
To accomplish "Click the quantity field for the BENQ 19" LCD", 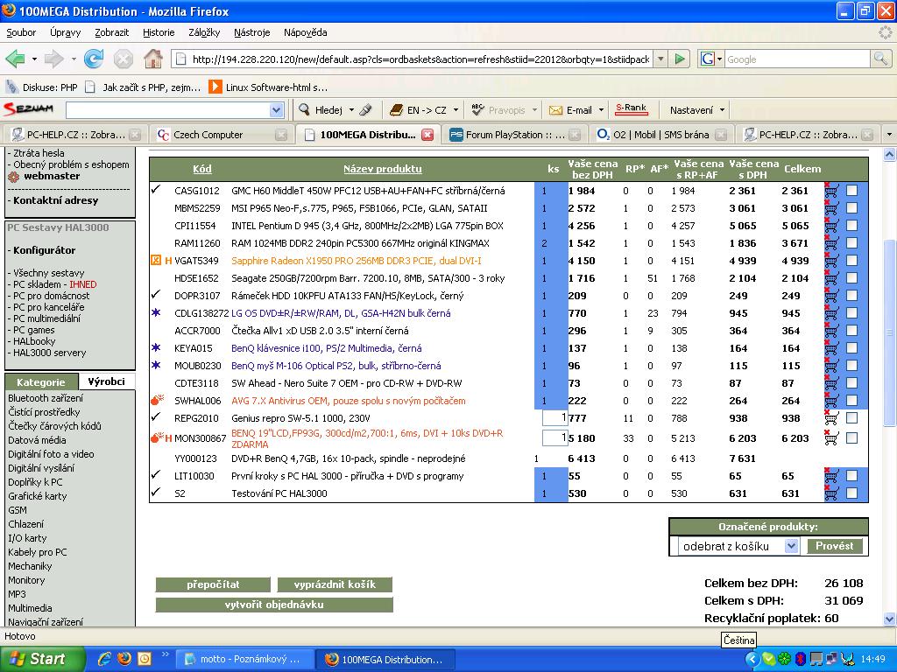I will click(554, 437).
